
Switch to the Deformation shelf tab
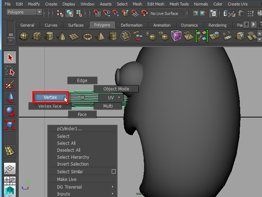click(x=131, y=25)
